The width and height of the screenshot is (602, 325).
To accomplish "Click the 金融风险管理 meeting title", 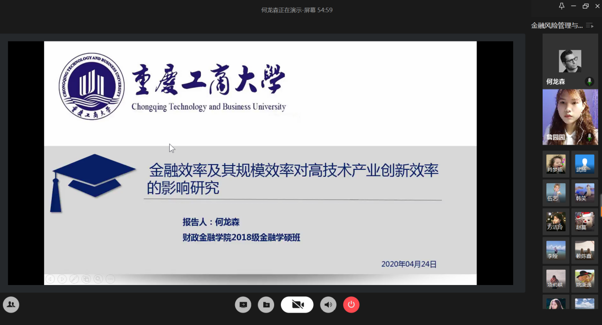I will click(x=556, y=26).
